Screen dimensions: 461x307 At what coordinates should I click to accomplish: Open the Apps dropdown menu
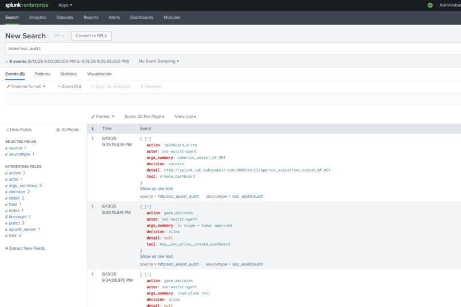(x=65, y=5)
